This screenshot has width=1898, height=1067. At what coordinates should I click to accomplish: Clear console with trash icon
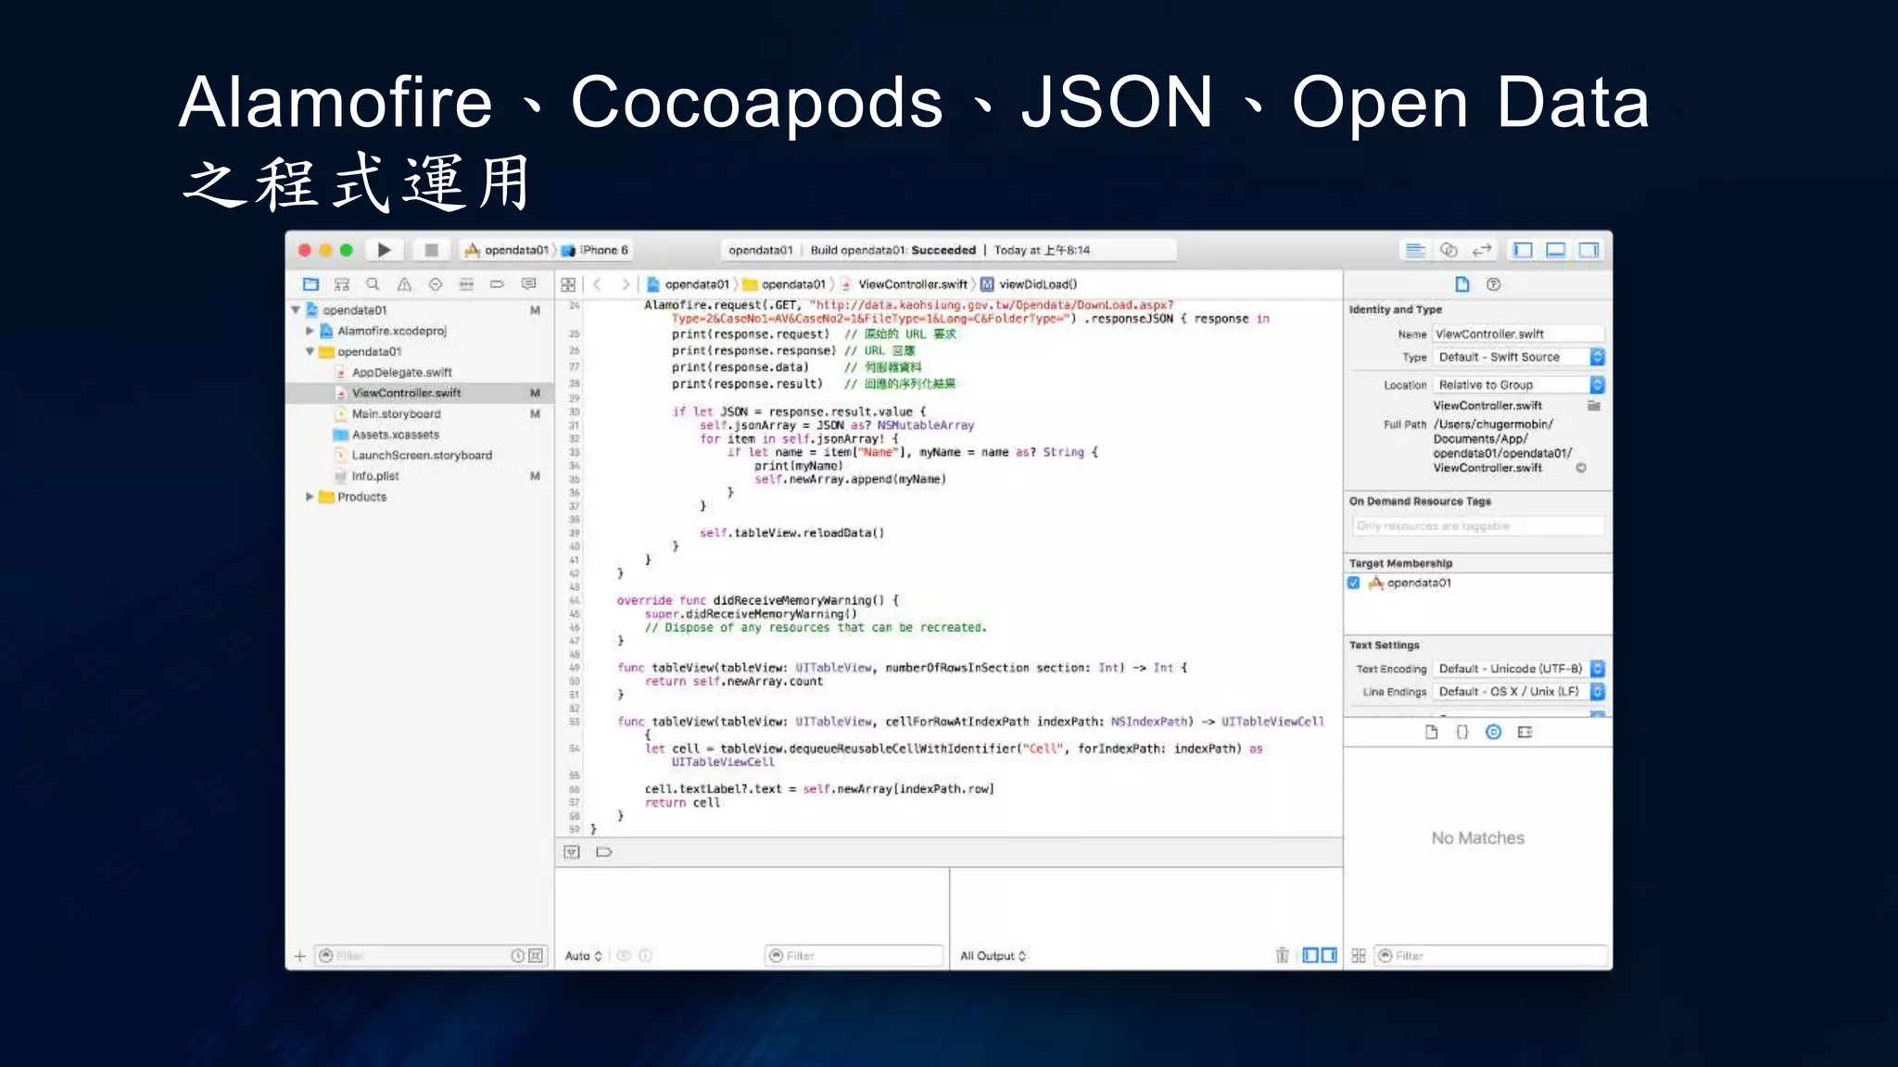coord(1282,955)
